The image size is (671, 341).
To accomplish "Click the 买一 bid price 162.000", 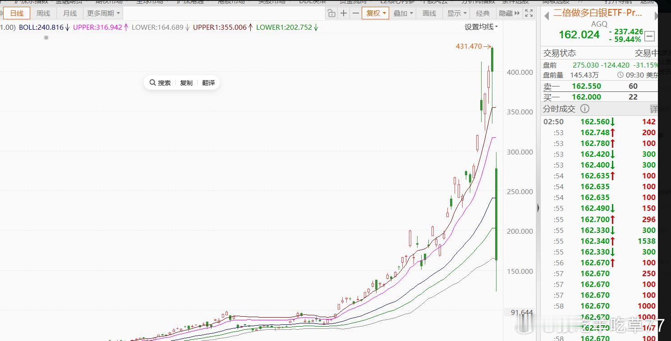I will pyautogui.click(x=586, y=97).
